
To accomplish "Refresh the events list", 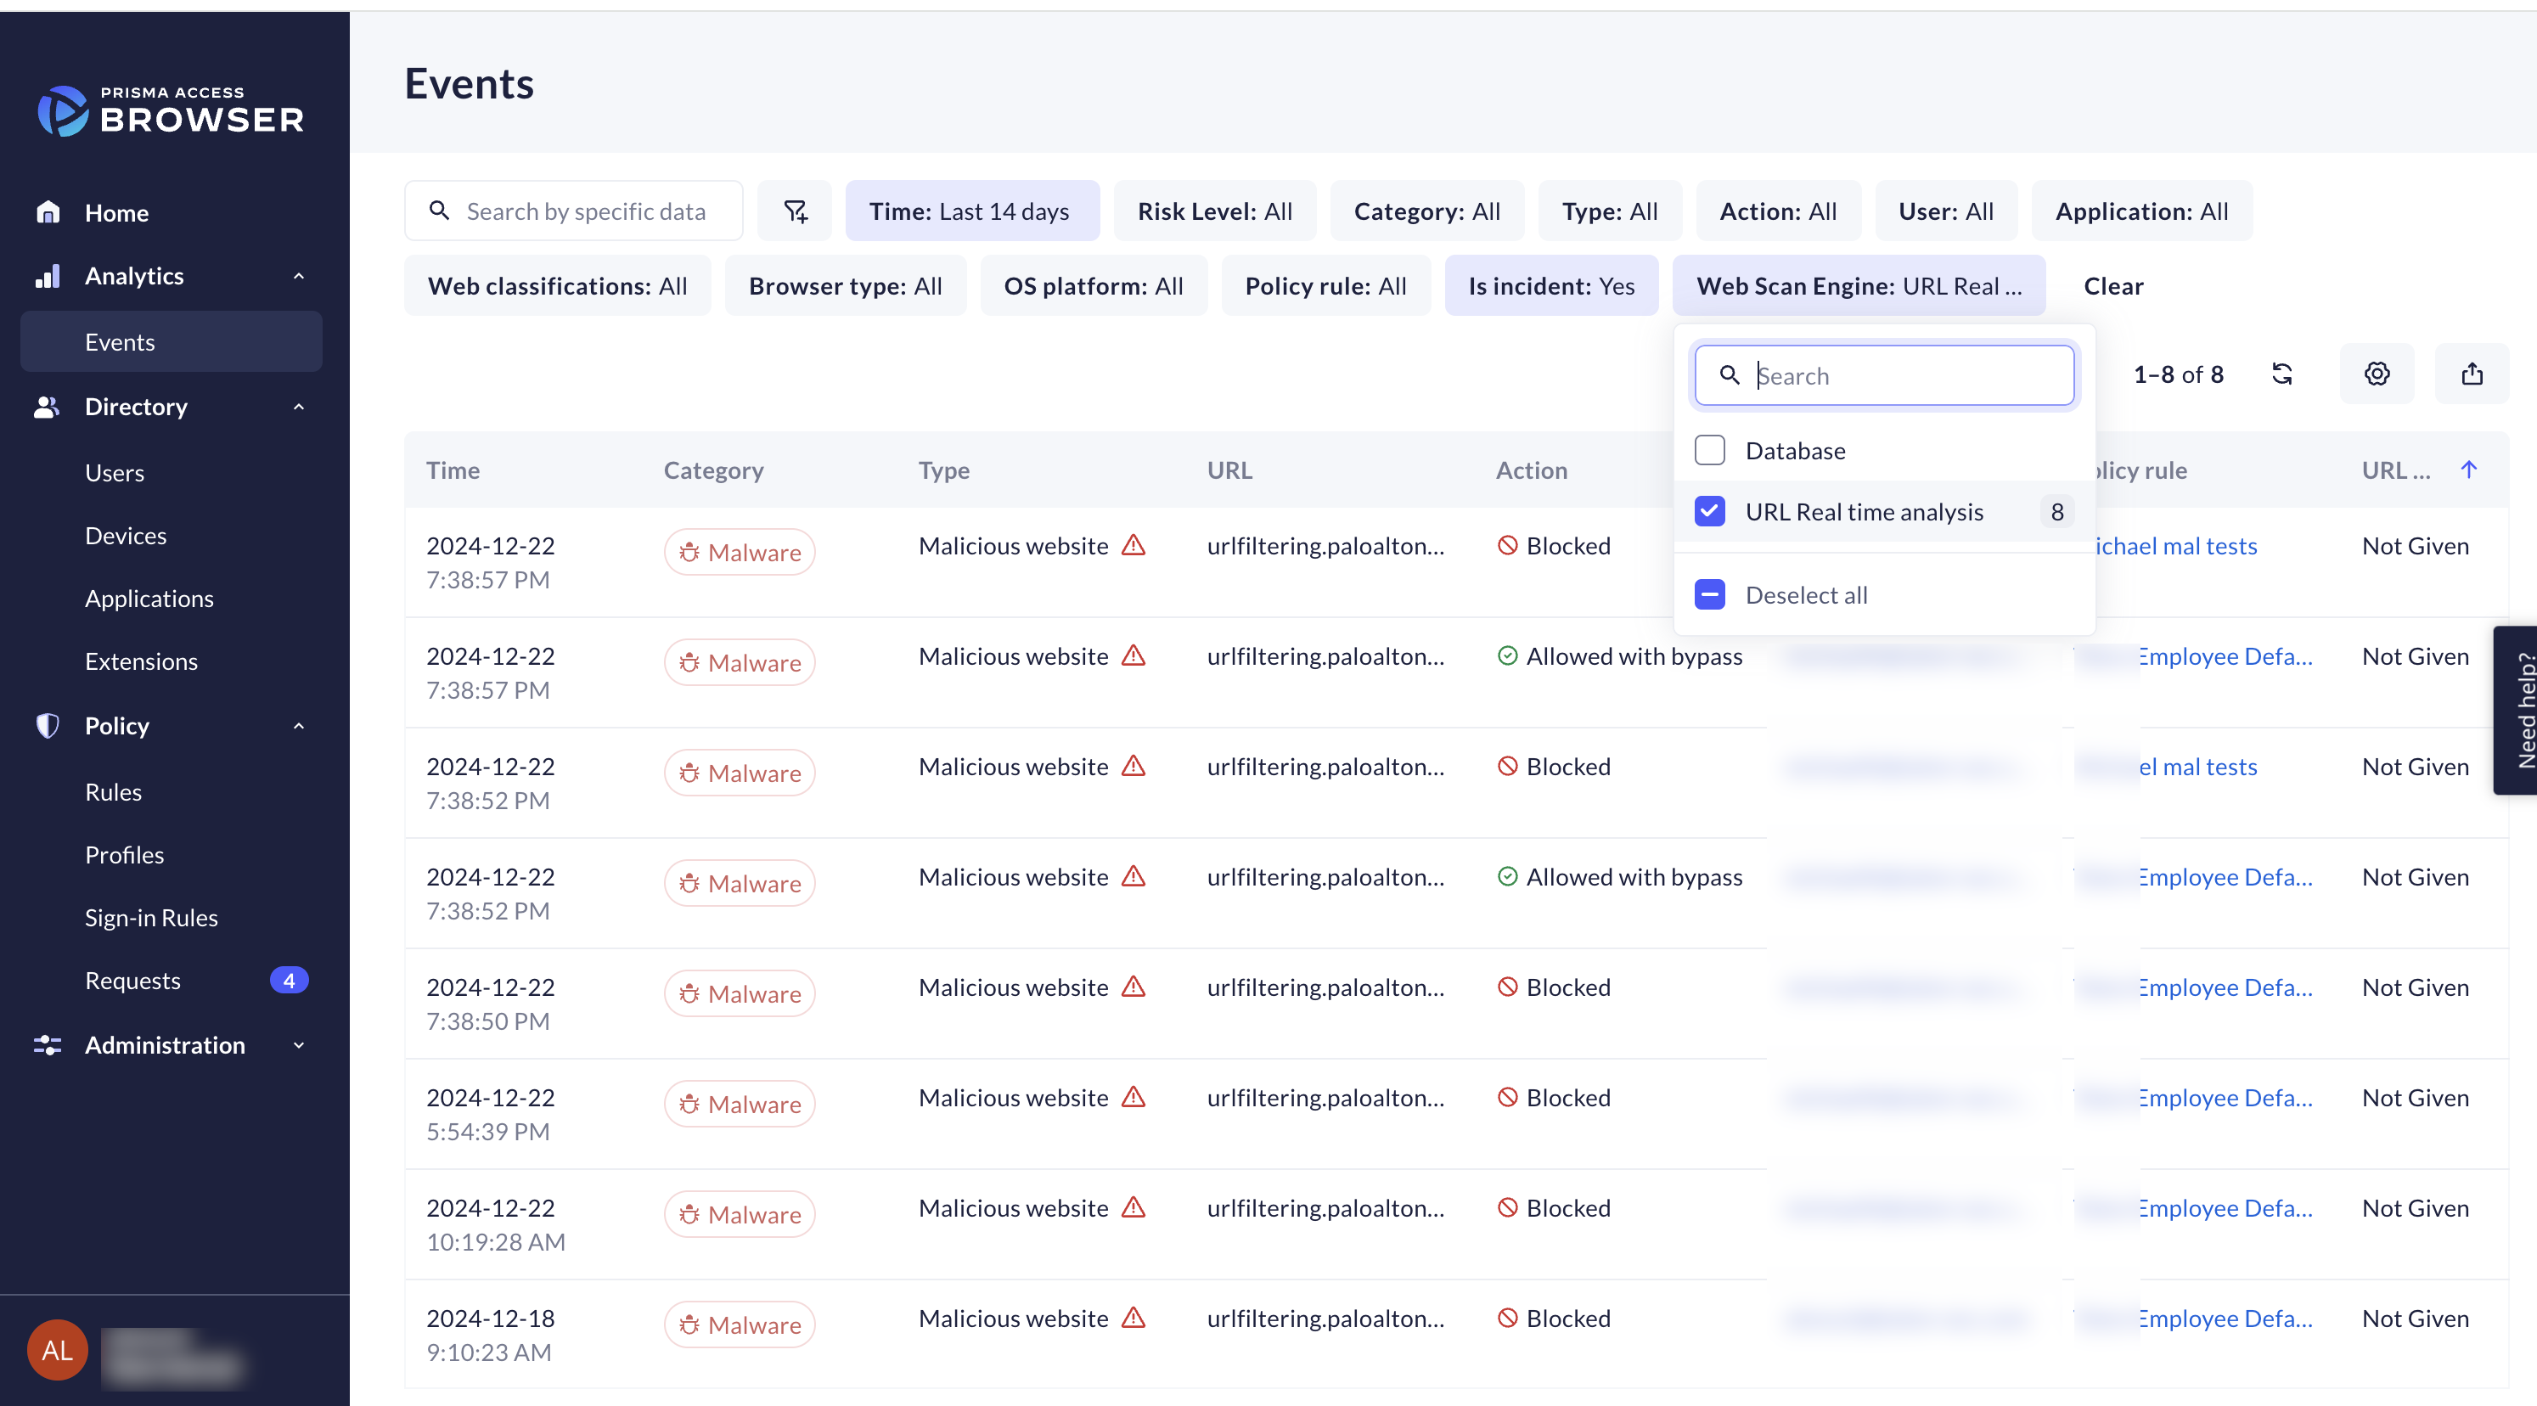I will pos(2282,374).
